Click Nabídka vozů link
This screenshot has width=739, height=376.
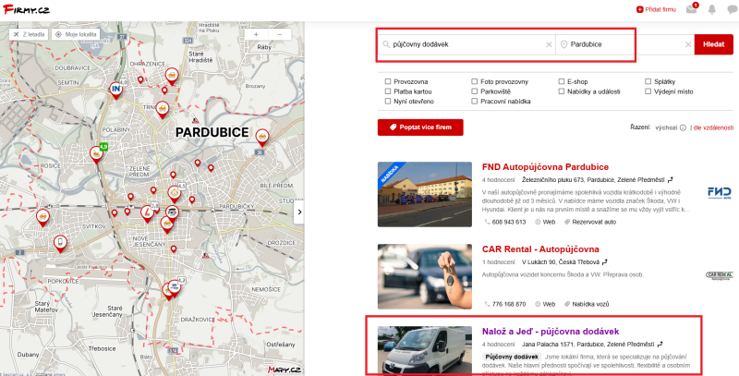(x=589, y=304)
